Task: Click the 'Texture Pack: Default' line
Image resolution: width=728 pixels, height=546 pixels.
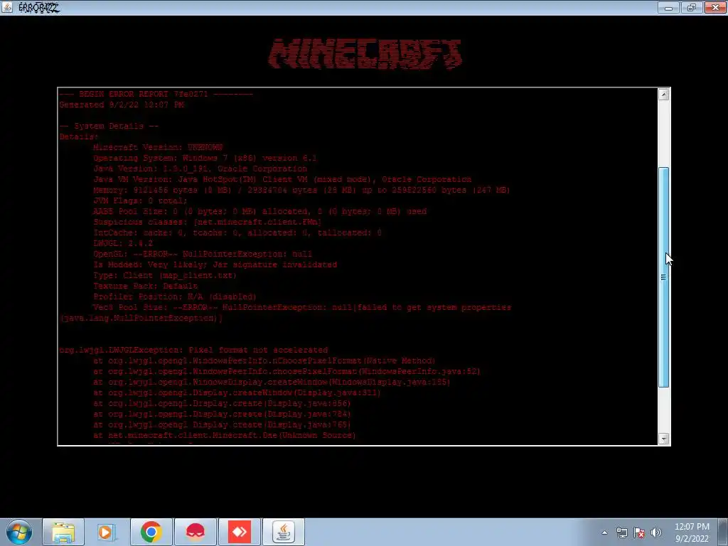Action: [145, 286]
